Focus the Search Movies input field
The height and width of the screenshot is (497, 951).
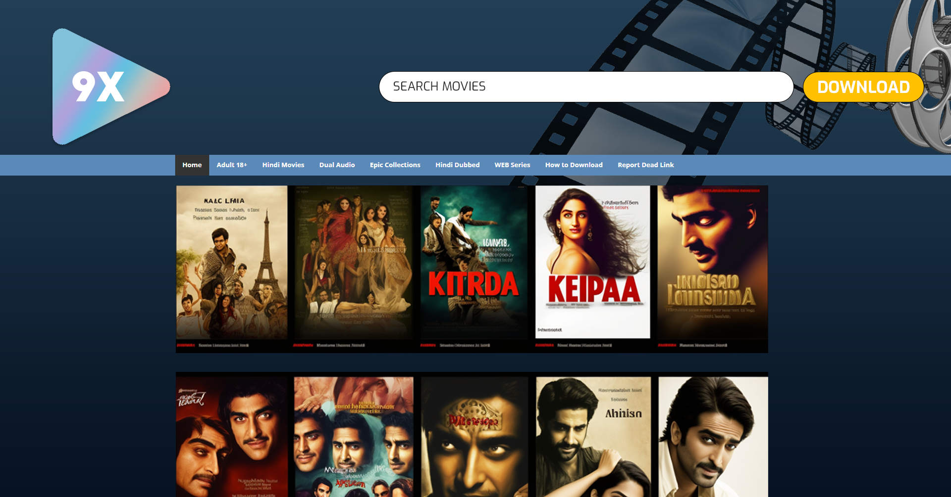coord(586,87)
